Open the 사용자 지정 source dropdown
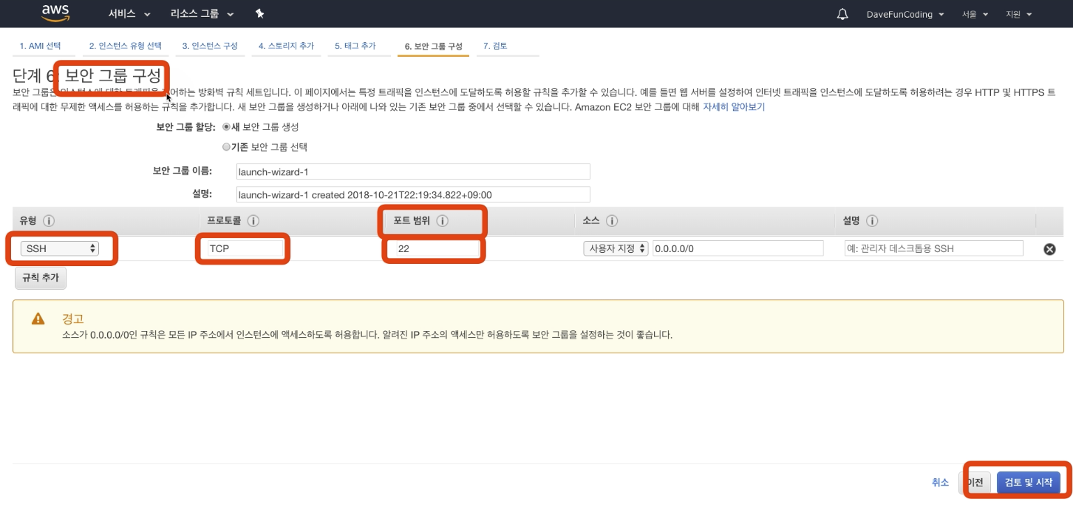 click(x=616, y=248)
